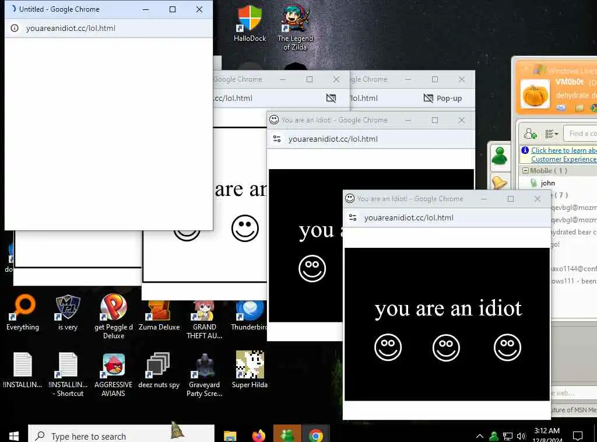The image size is (597, 442).
Task: Select contact john in Messenger
Action: (x=547, y=183)
